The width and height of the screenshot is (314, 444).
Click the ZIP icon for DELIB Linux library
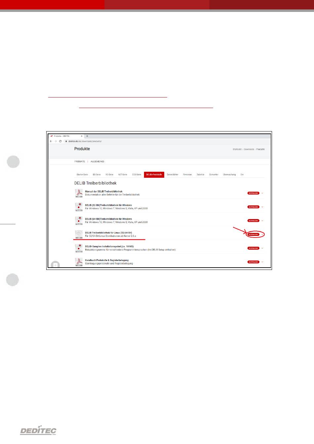click(x=79, y=234)
